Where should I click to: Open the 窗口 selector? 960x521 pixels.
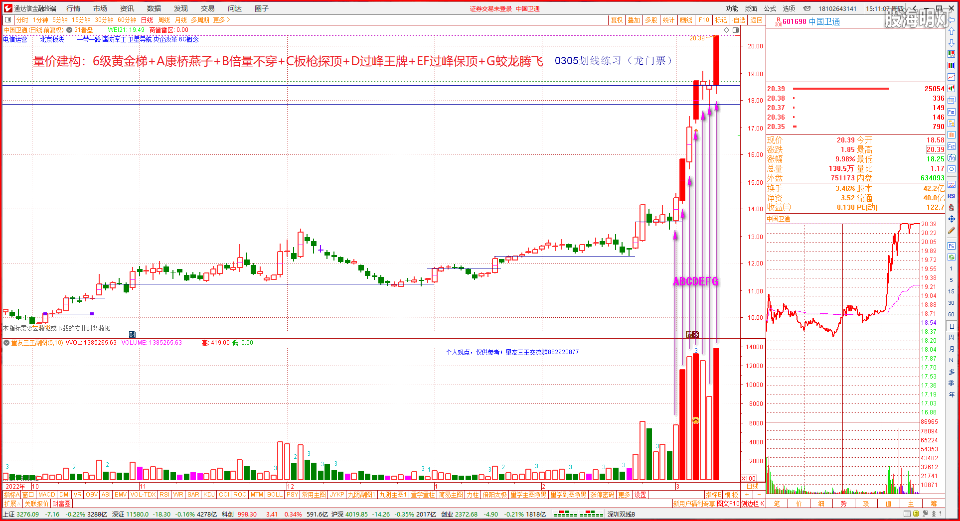(28, 495)
